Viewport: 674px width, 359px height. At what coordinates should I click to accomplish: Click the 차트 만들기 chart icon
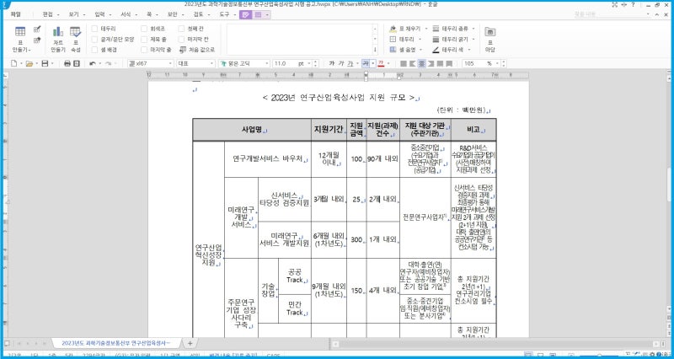(x=57, y=32)
